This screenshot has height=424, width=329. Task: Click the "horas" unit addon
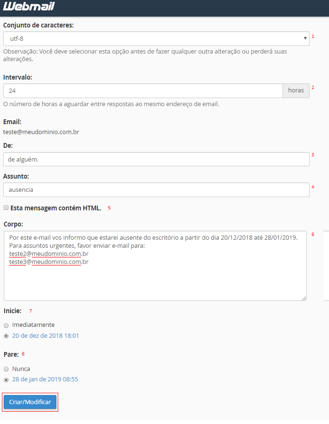[x=296, y=90]
